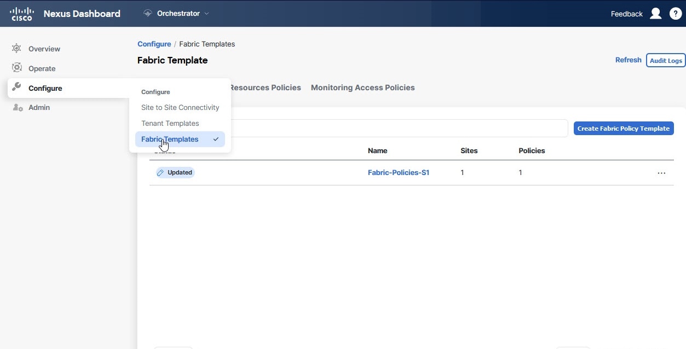
Task: Click the Configure heading in the flyout menu
Action: tap(155, 92)
